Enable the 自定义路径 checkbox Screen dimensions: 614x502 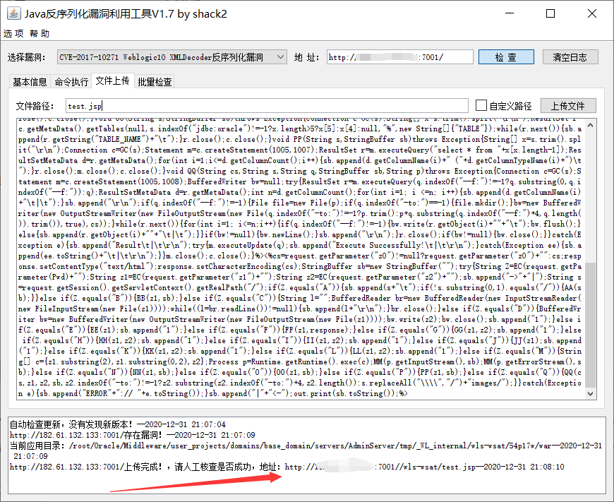(x=481, y=105)
